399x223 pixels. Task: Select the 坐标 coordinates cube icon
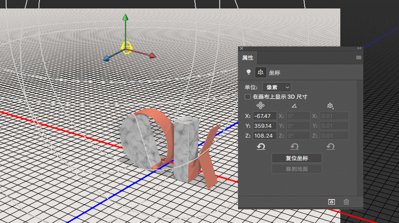coord(261,72)
